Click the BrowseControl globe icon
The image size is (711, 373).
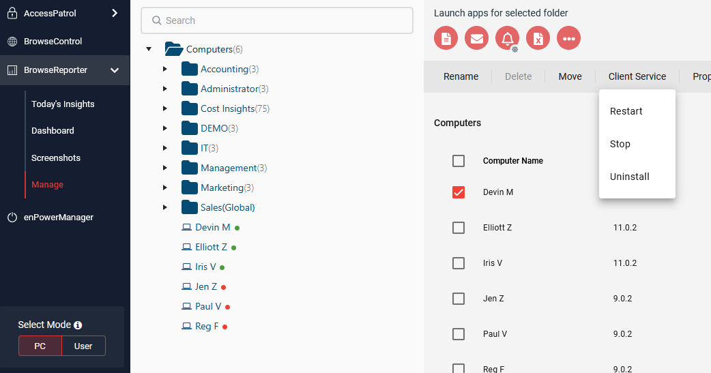tap(12, 42)
